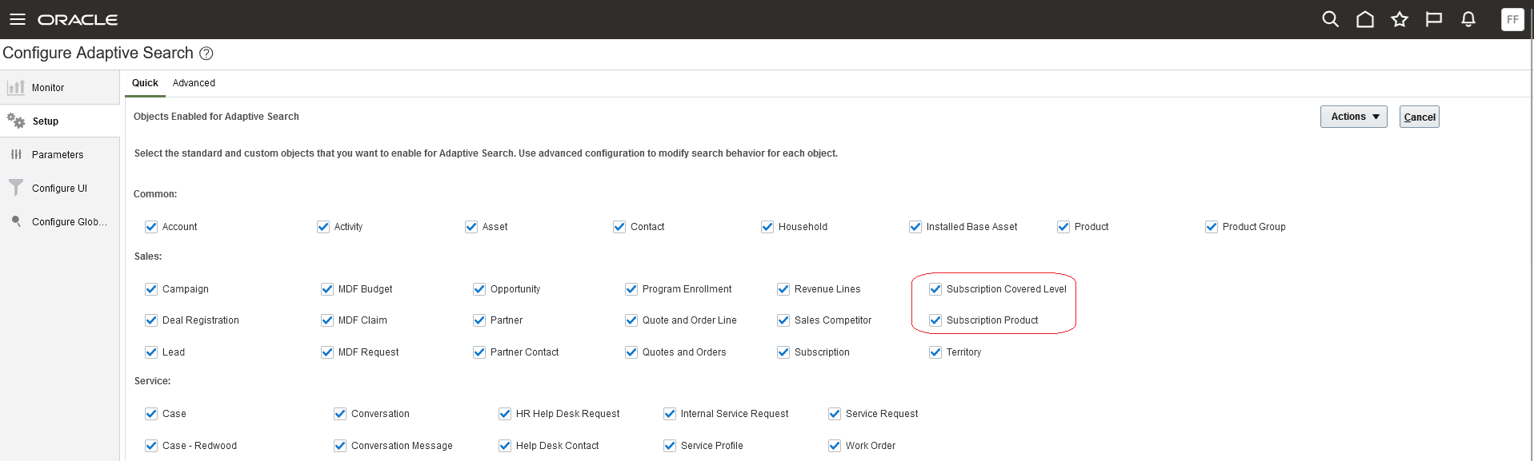This screenshot has width=1534, height=461.
Task: Toggle the Case - Redwood checkbox
Action: coord(151,446)
